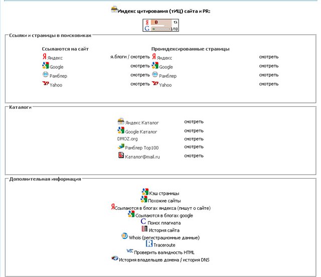This screenshot has height=277, width=321.
Task: Click the icon beside Whois
Action: pyautogui.click(x=124, y=236)
